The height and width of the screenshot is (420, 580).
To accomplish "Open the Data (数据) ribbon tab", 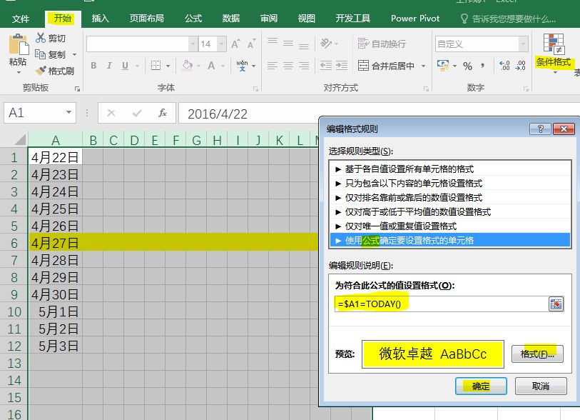I will (x=231, y=18).
